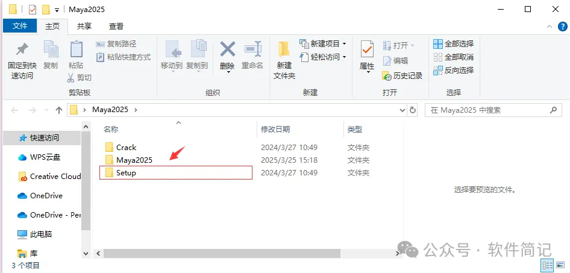This screenshot has height=273, width=570.
Task: Click Select None (全部取消)
Action: (x=454, y=57)
